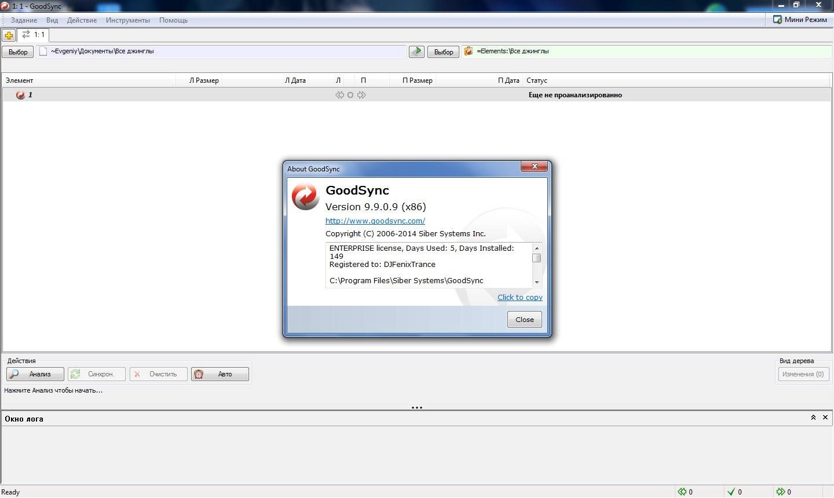Viewport: 834px width, 498px height.
Task: Select the right-to-left sync arrow in row 1
Action: click(x=339, y=95)
